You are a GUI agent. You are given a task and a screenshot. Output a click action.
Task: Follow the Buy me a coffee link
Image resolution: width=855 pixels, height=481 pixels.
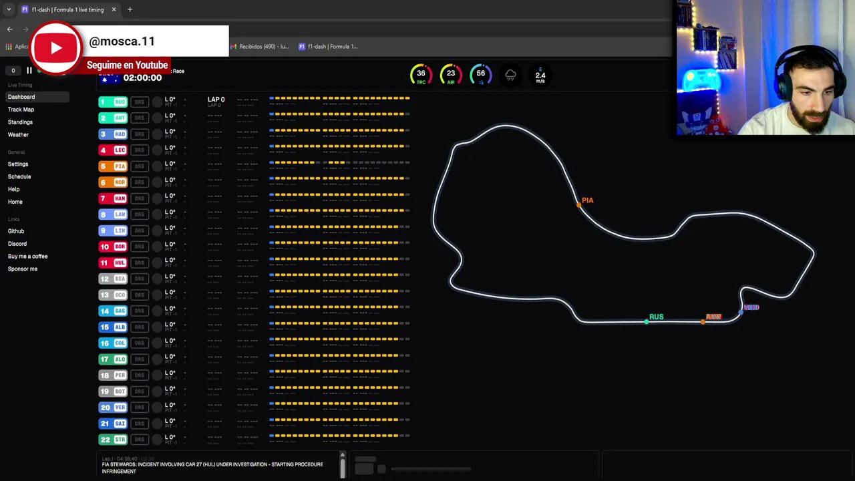[27, 257]
